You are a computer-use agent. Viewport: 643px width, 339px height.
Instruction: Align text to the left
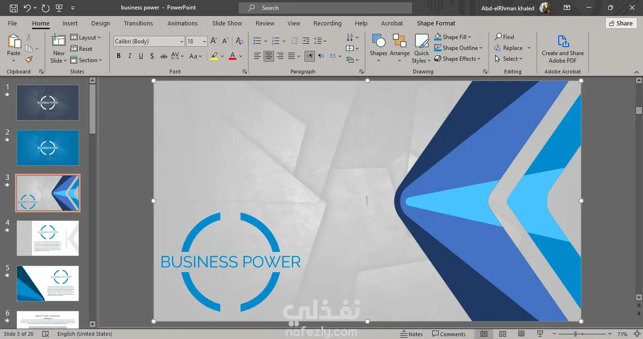(257, 56)
